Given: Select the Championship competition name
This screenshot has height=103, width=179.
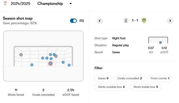Looking at the screenshot, I should (x=50, y=3).
